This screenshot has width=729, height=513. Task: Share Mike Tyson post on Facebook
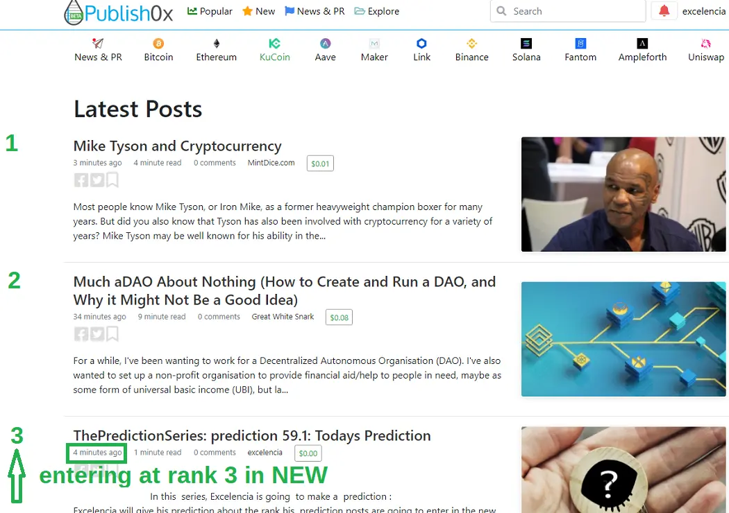click(x=81, y=180)
